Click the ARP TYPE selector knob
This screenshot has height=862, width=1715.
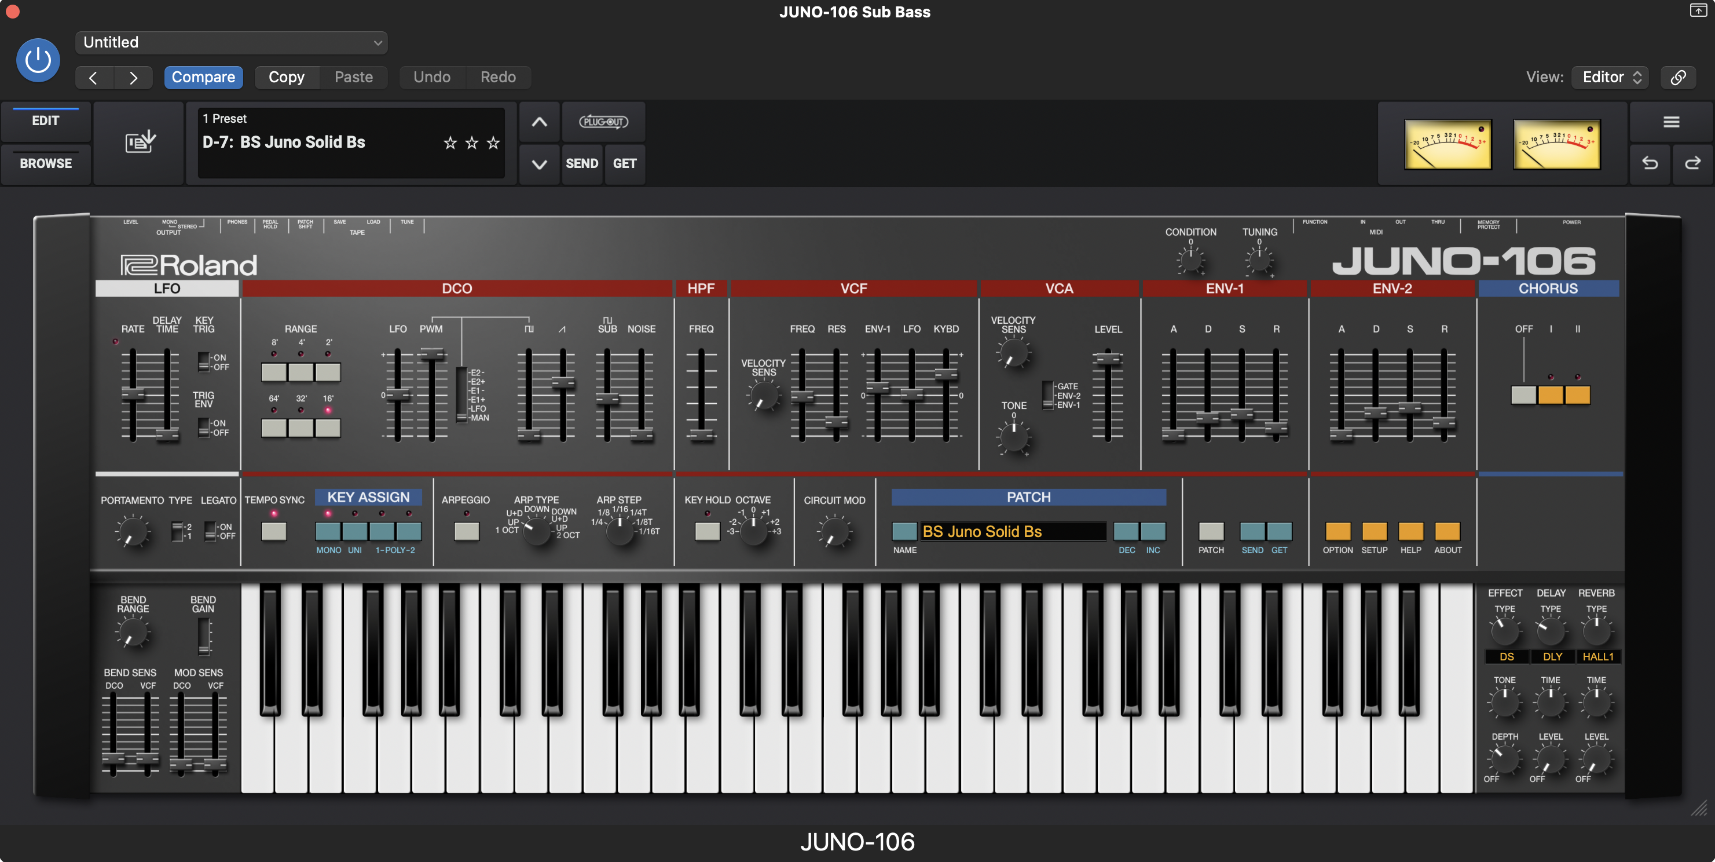point(537,530)
